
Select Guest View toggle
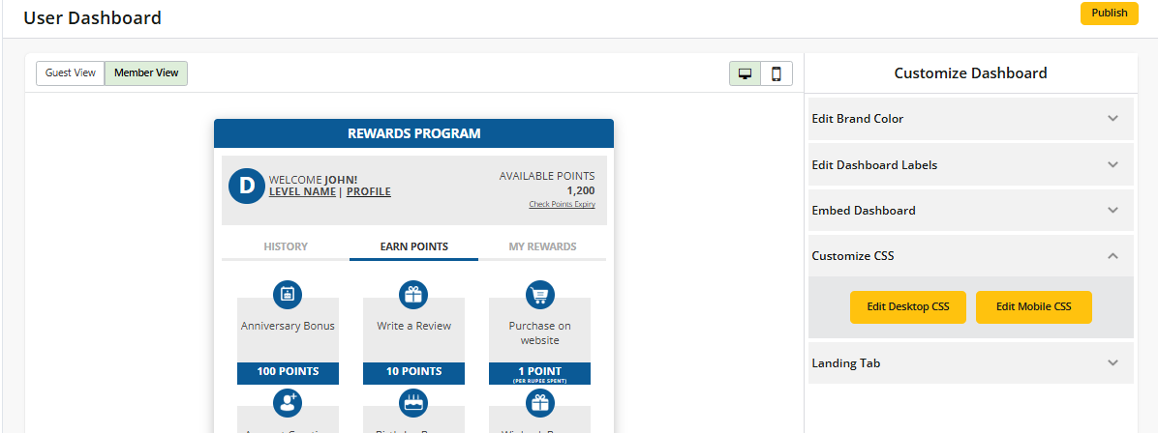click(70, 73)
